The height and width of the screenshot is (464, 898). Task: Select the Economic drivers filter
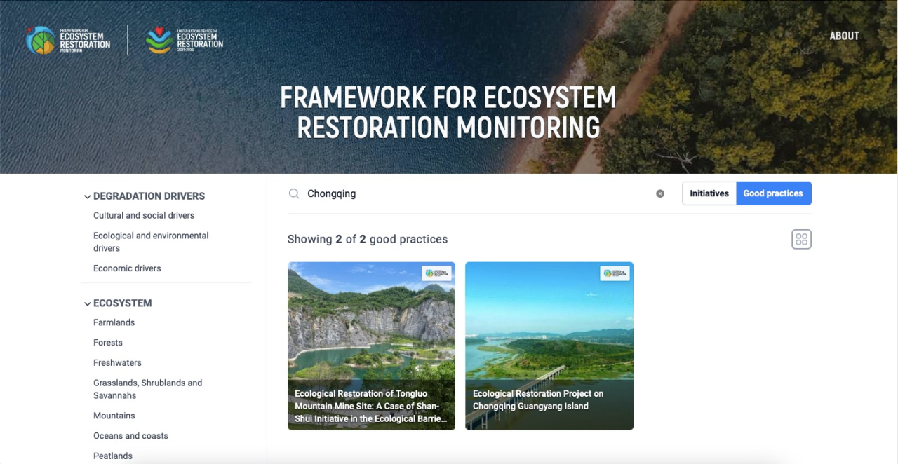[127, 268]
